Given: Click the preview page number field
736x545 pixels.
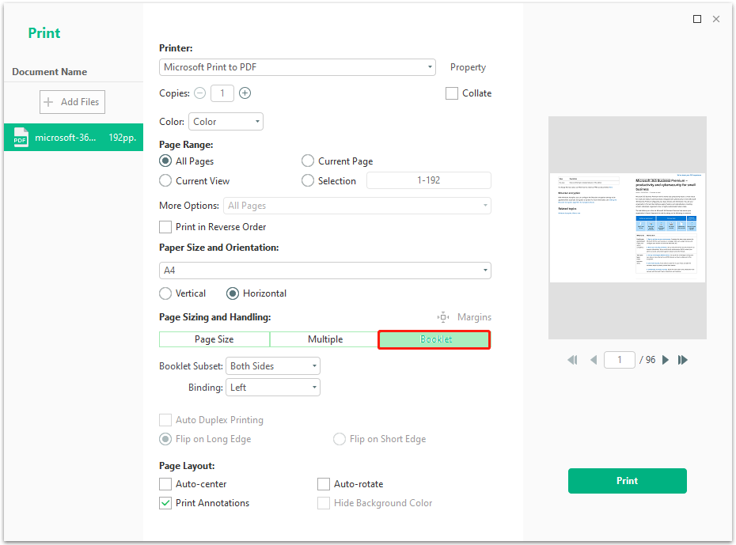Looking at the screenshot, I should pyautogui.click(x=620, y=360).
